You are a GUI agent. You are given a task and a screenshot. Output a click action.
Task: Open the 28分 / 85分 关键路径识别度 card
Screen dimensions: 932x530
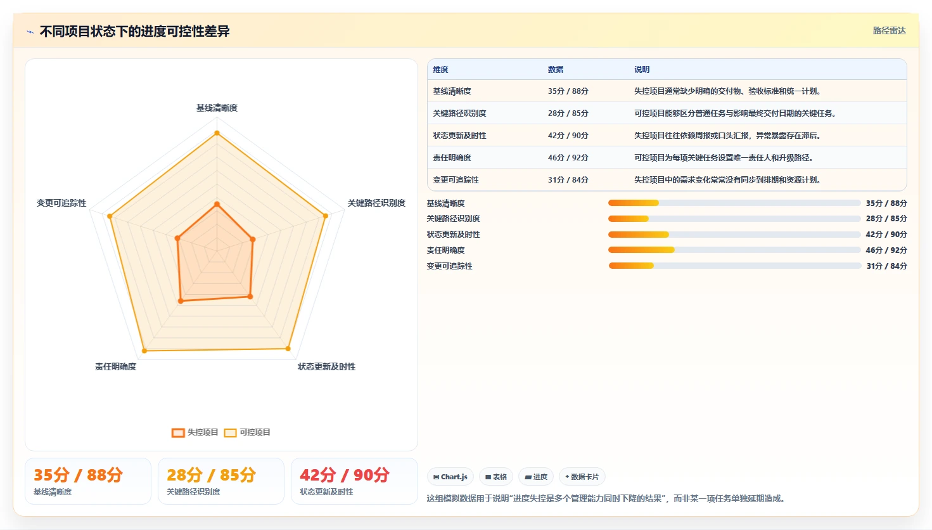[x=221, y=481]
